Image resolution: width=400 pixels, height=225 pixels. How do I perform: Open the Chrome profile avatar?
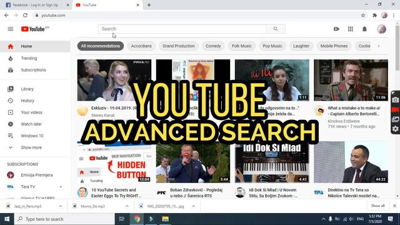point(384,15)
